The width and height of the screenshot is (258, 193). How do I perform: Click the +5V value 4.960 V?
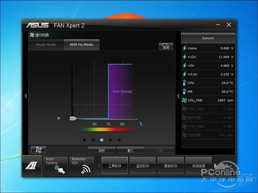click(x=227, y=65)
